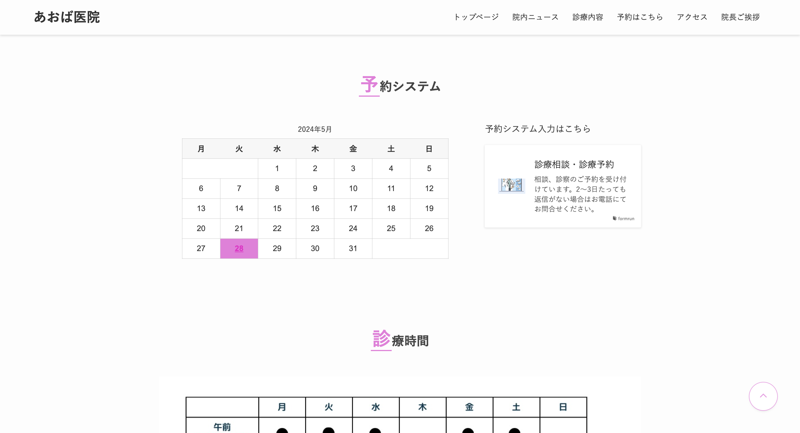The width and height of the screenshot is (800, 433).
Task: Open the 院長ご挨拶 navigation link
Action: 740,17
